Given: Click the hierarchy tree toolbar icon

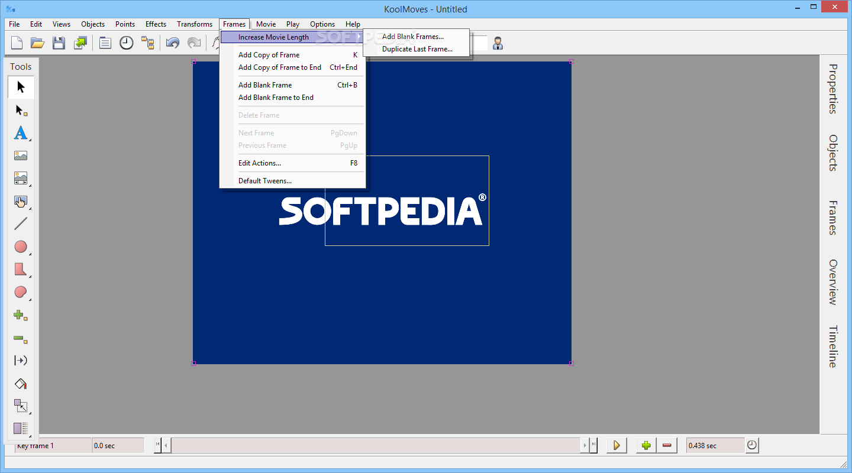Looking at the screenshot, I should click(x=147, y=43).
